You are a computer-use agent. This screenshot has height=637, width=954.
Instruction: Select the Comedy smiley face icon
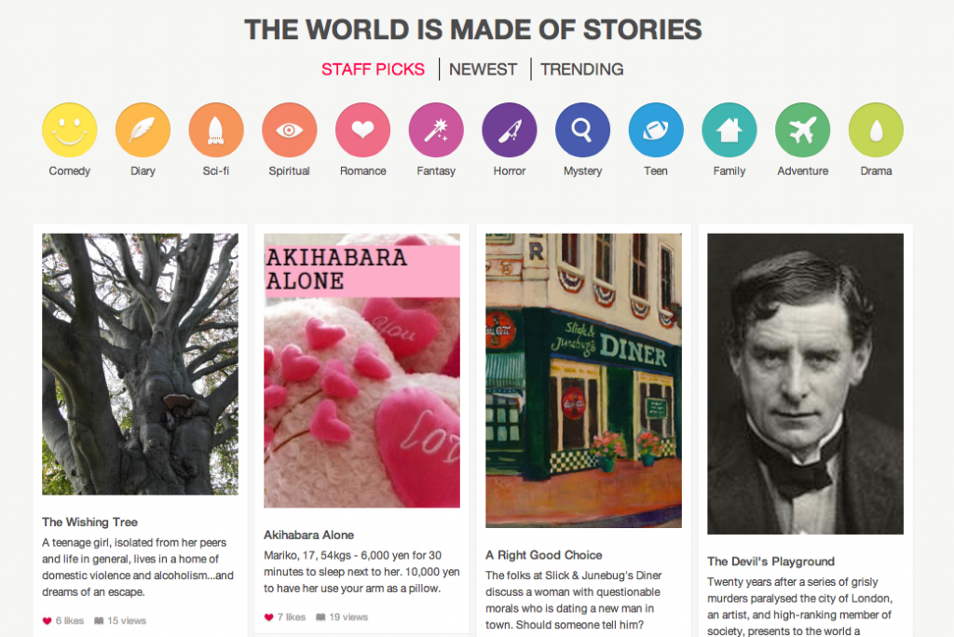tap(70, 130)
